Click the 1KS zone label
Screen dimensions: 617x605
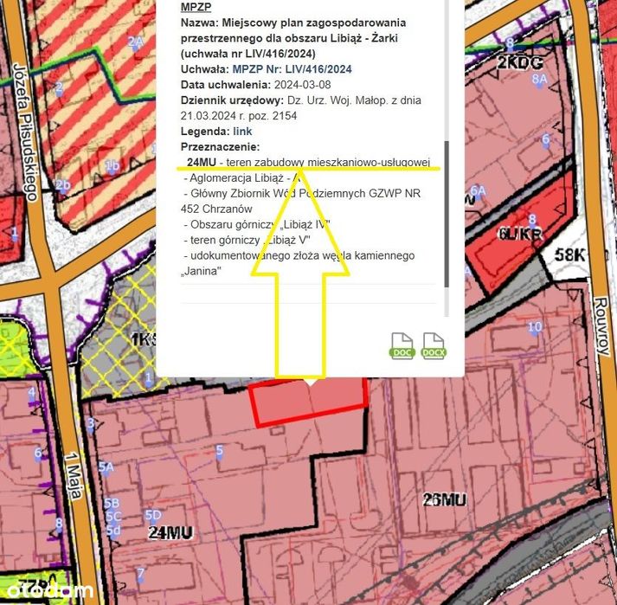pyautogui.click(x=144, y=338)
